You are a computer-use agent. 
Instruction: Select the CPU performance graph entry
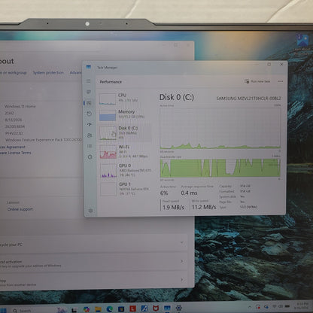[125, 99]
